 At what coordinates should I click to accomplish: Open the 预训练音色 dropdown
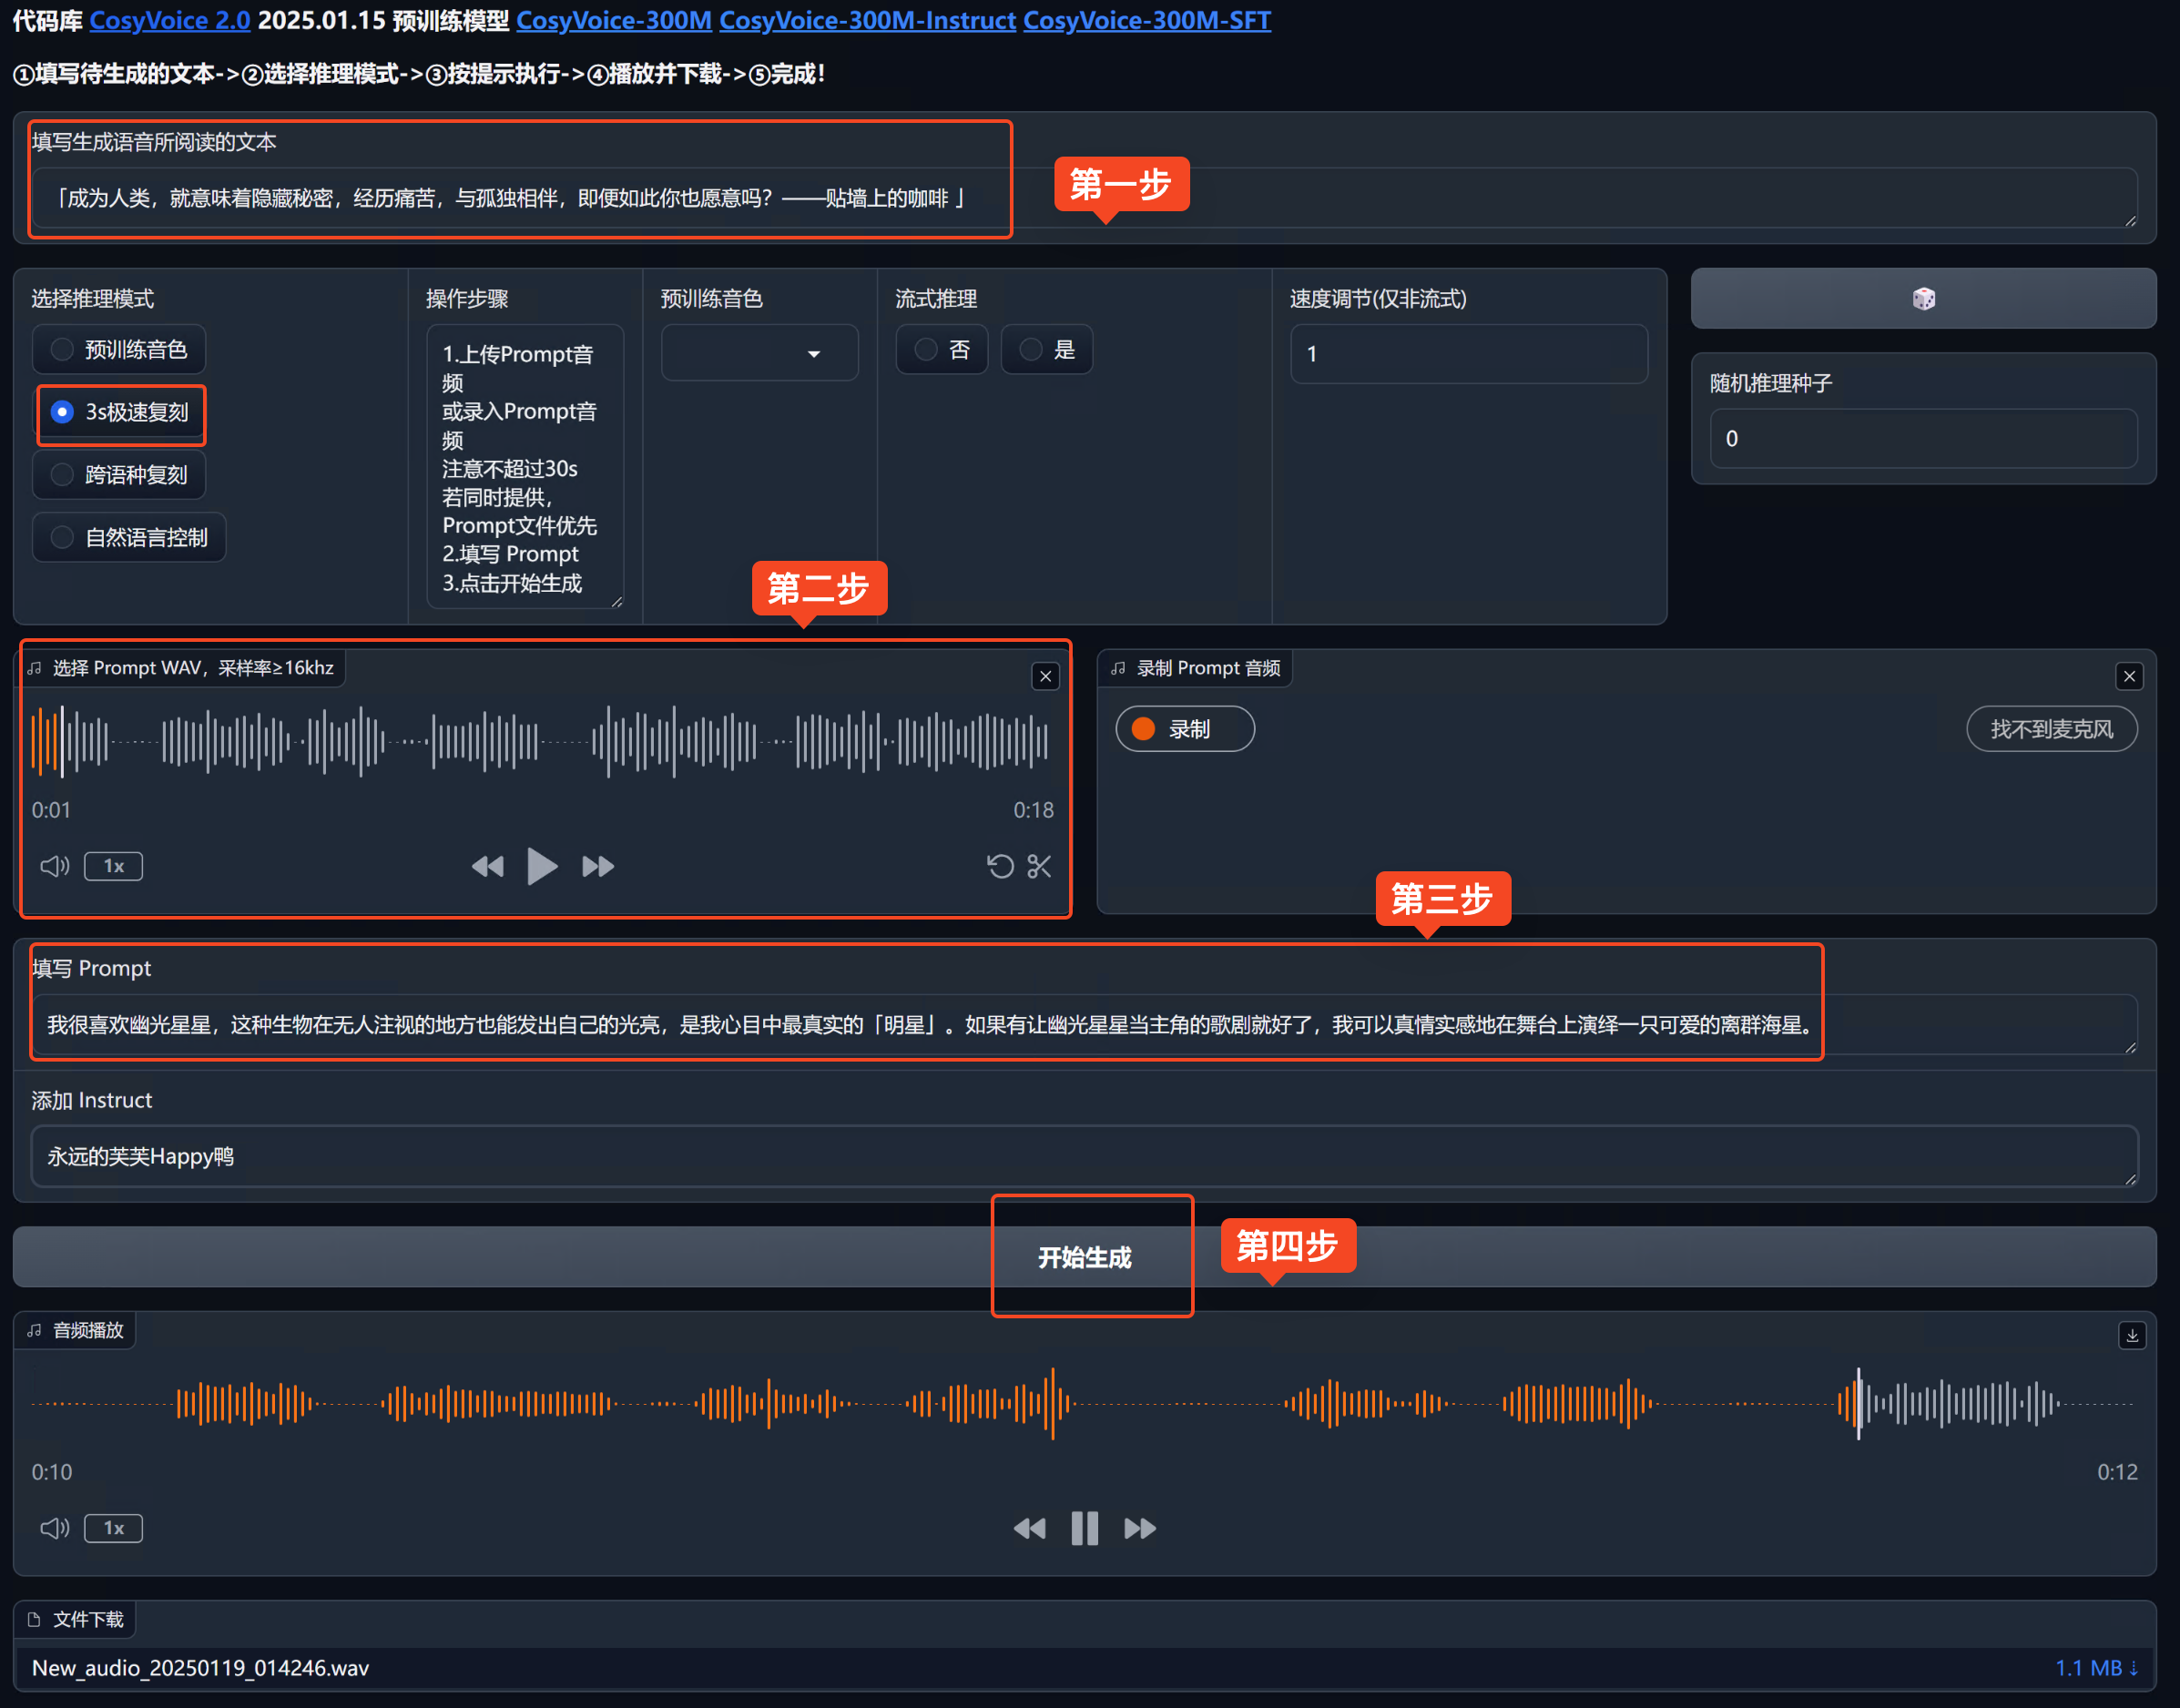coord(759,353)
